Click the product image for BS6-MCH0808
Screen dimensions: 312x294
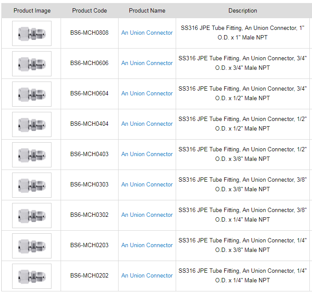pyautogui.click(x=32, y=33)
